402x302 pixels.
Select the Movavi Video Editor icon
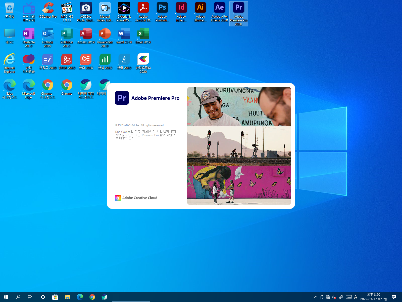pyautogui.click(x=105, y=12)
